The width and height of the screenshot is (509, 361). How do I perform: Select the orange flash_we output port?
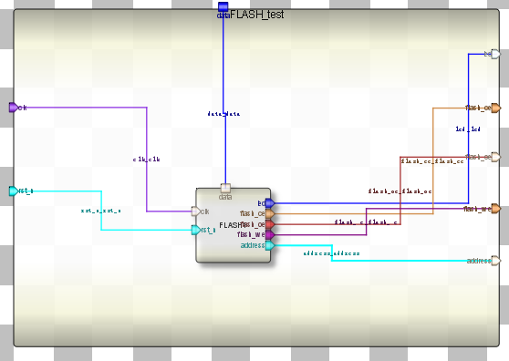coord(495,209)
